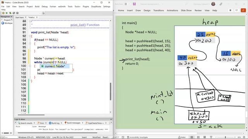Open the Settings menu in Code::Blocks
The width and height of the screenshot is (248, 139).
(x=107, y=7)
